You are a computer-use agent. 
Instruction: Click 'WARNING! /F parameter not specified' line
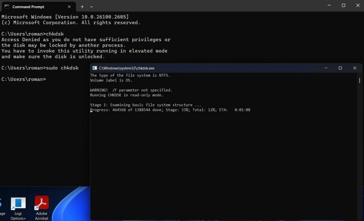point(131,90)
